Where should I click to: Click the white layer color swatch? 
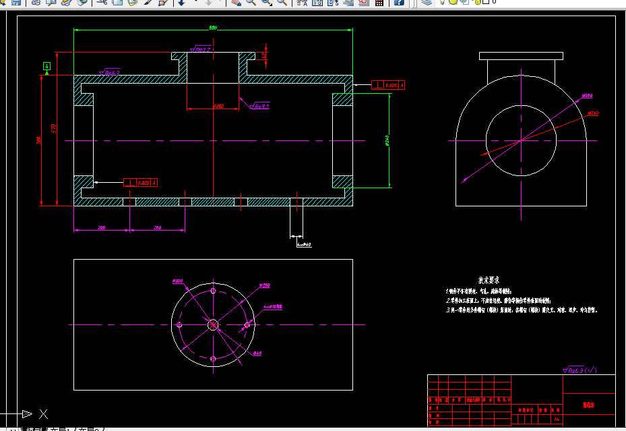(x=486, y=1)
